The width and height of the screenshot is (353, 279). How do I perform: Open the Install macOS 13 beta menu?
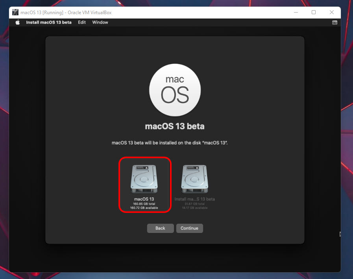49,22
